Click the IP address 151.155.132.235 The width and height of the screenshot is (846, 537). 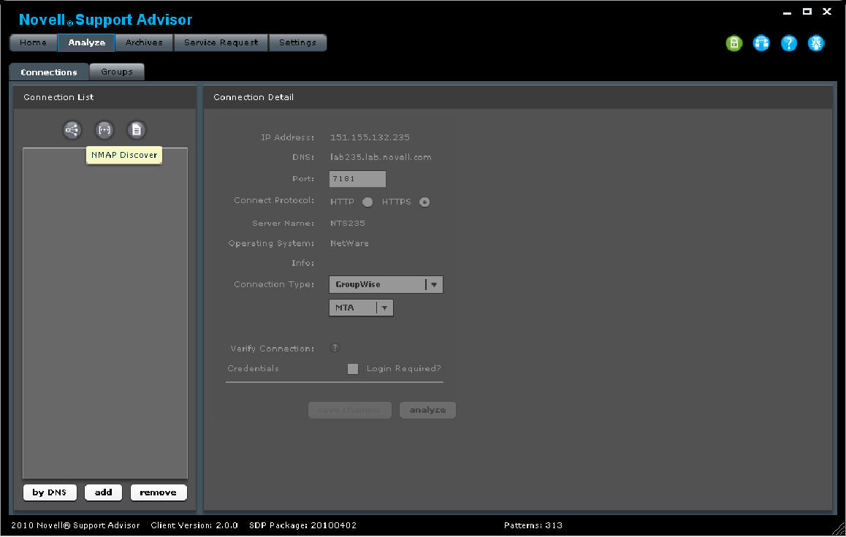click(370, 137)
